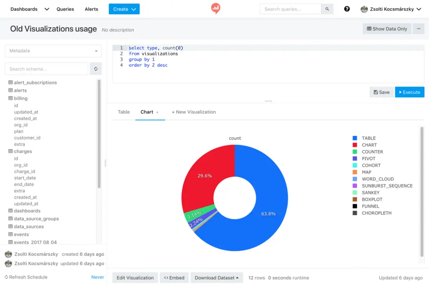Click the search magnifier icon

[327, 9]
